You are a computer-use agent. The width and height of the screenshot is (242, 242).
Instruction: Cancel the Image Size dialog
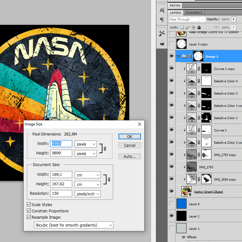pyautogui.click(x=130, y=145)
